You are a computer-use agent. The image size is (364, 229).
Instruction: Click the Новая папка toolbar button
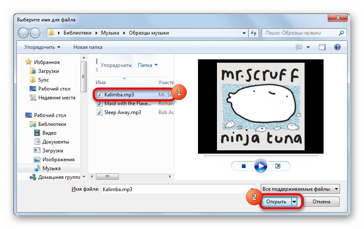(88, 47)
